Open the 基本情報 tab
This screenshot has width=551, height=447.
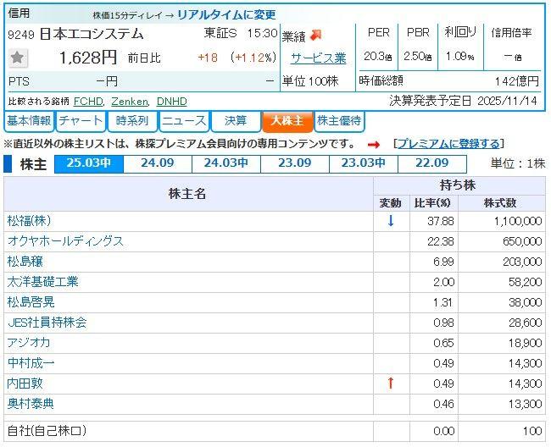coord(29,121)
